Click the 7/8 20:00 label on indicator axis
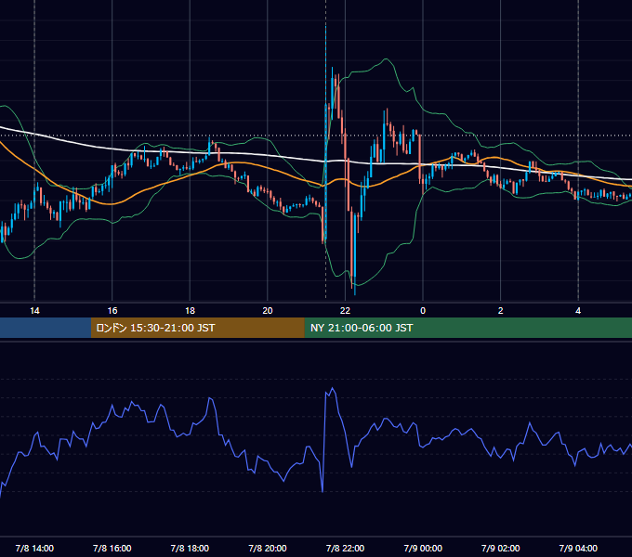 point(268,548)
